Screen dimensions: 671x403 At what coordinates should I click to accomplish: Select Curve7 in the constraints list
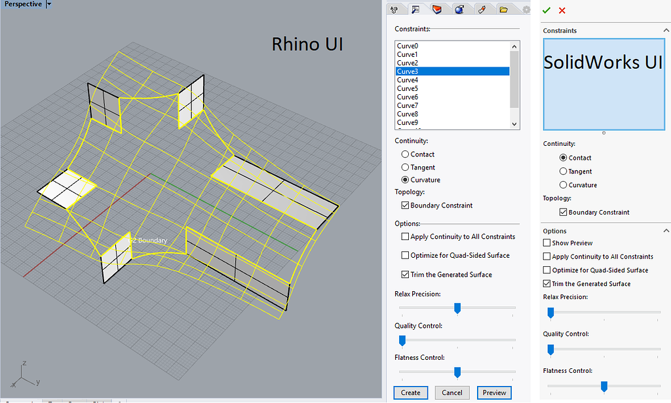pyautogui.click(x=408, y=105)
